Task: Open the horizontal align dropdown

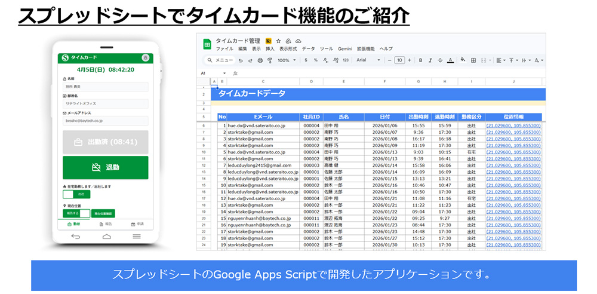Action: pos(500,60)
